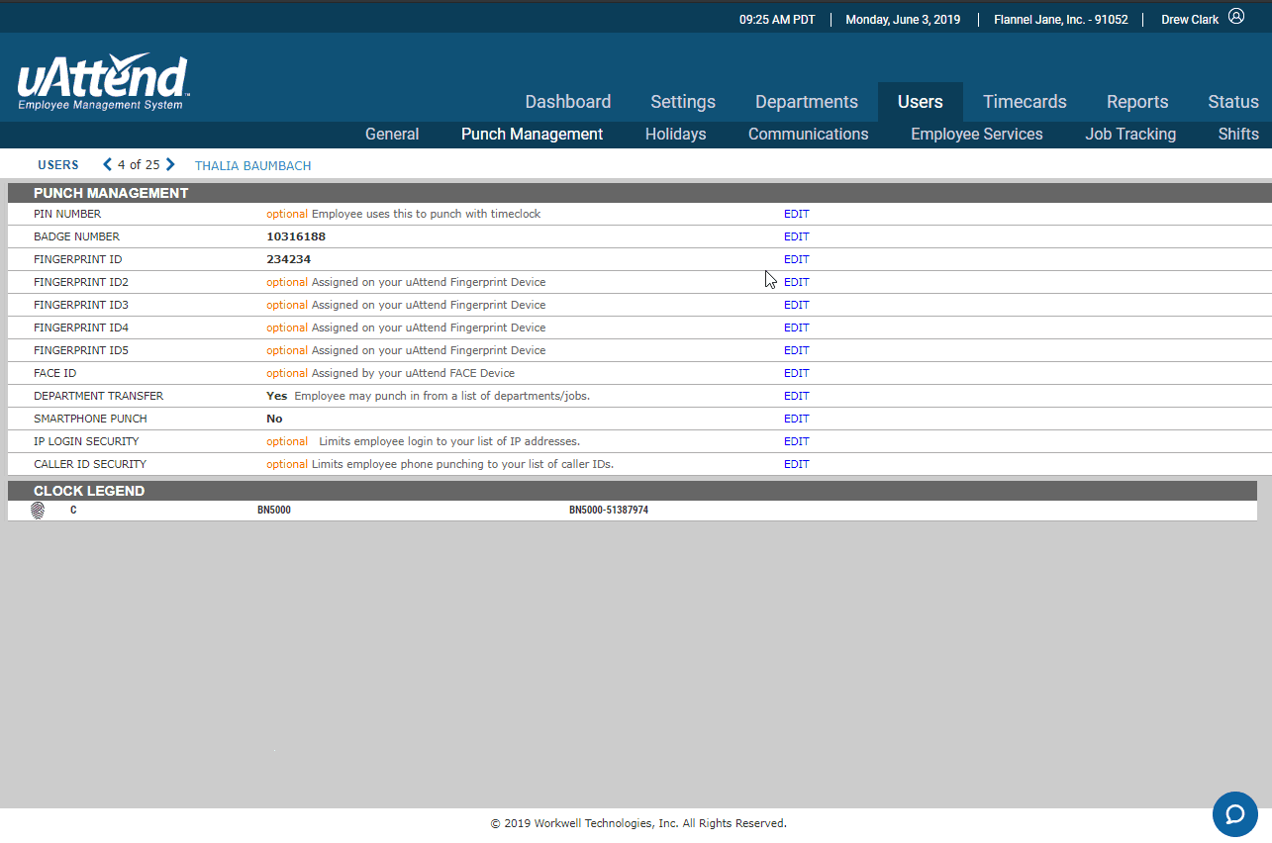
Task: Go to previous user with left chevron
Action: 108,165
